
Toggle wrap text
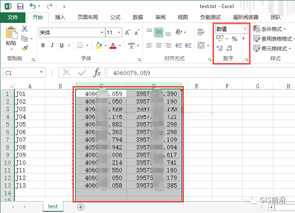click(201, 32)
